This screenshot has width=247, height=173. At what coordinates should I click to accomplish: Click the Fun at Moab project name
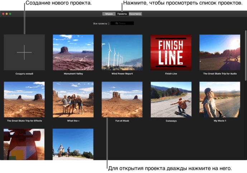click(122, 121)
